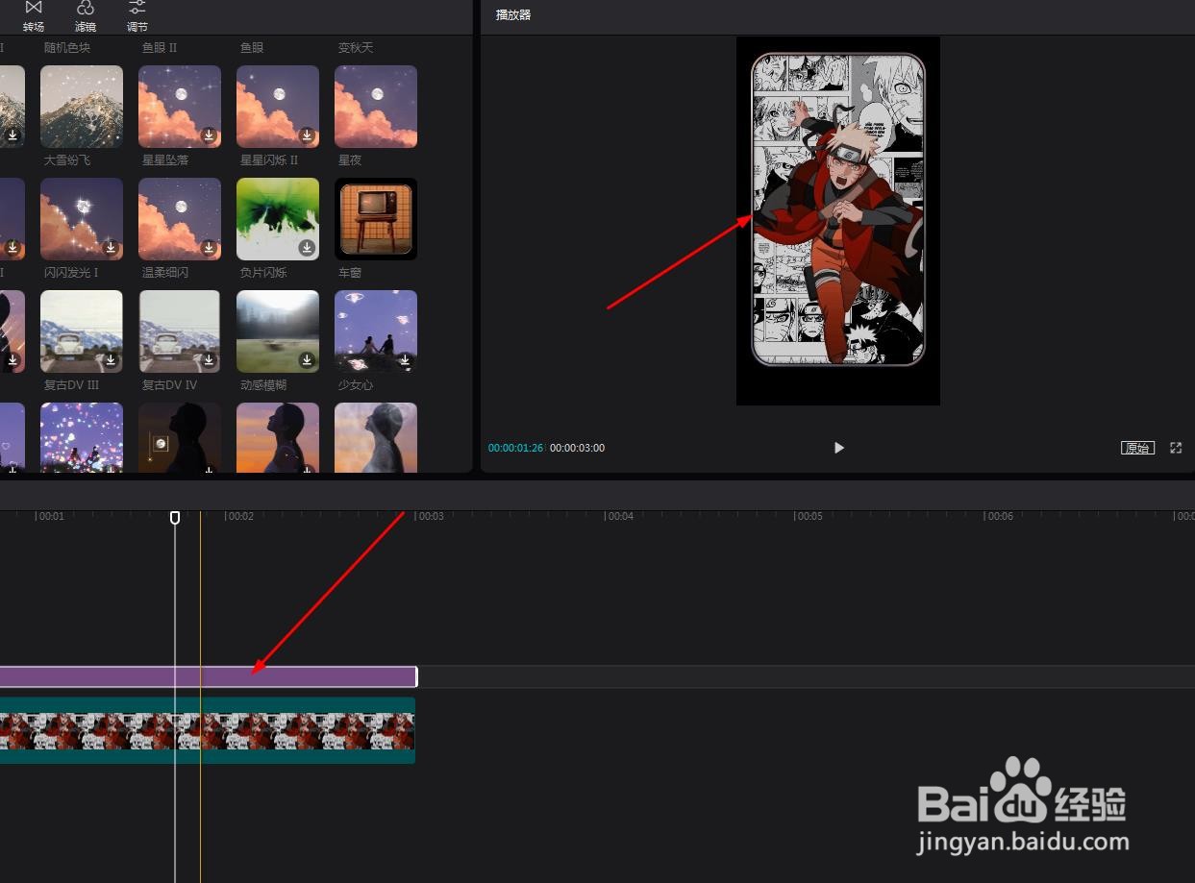Select the 大雪纷飞 effect thumbnail
Viewport: 1195px width, 883px height.
82,107
